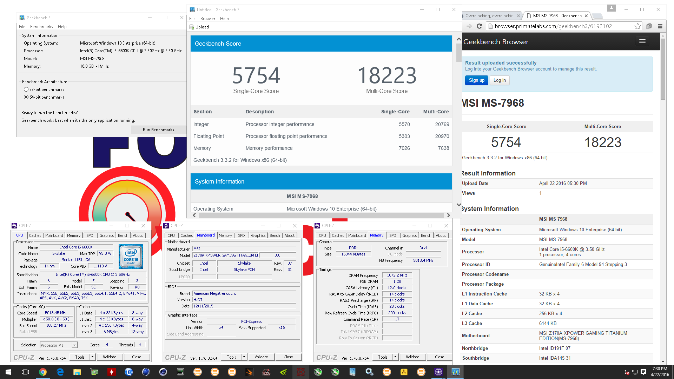Click the taskbar clock showing 7:30 PM
Image resolution: width=674 pixels, height=379 pixels.
click(660, 372)
